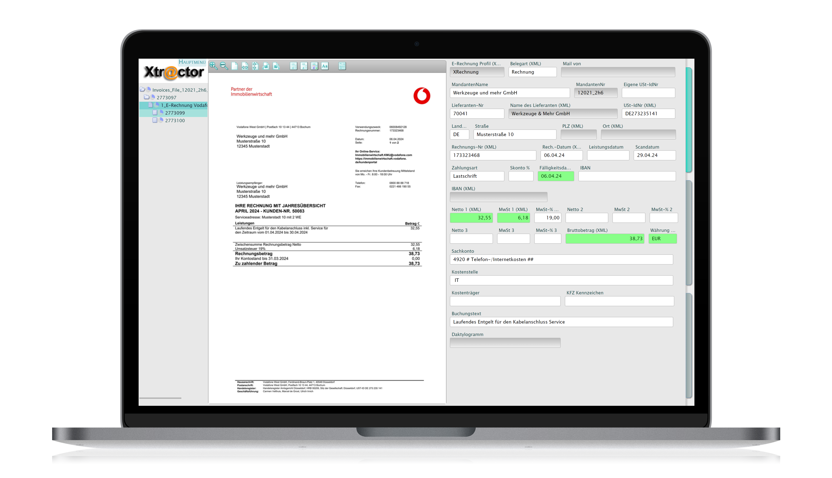Show the full page view icon
The image size is (832, 478).
[x=234, y=66]
